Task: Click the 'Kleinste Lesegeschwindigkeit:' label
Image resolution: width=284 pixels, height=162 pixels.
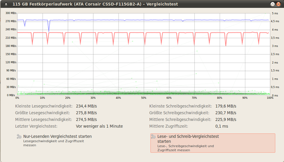Action: click(44, 106)
